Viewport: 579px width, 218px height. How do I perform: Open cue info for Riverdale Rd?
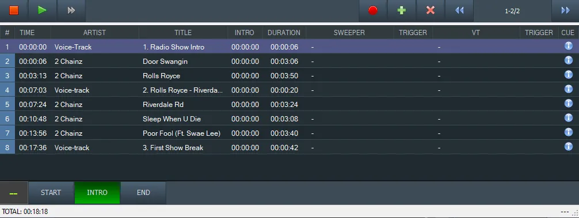pos(568,104)
